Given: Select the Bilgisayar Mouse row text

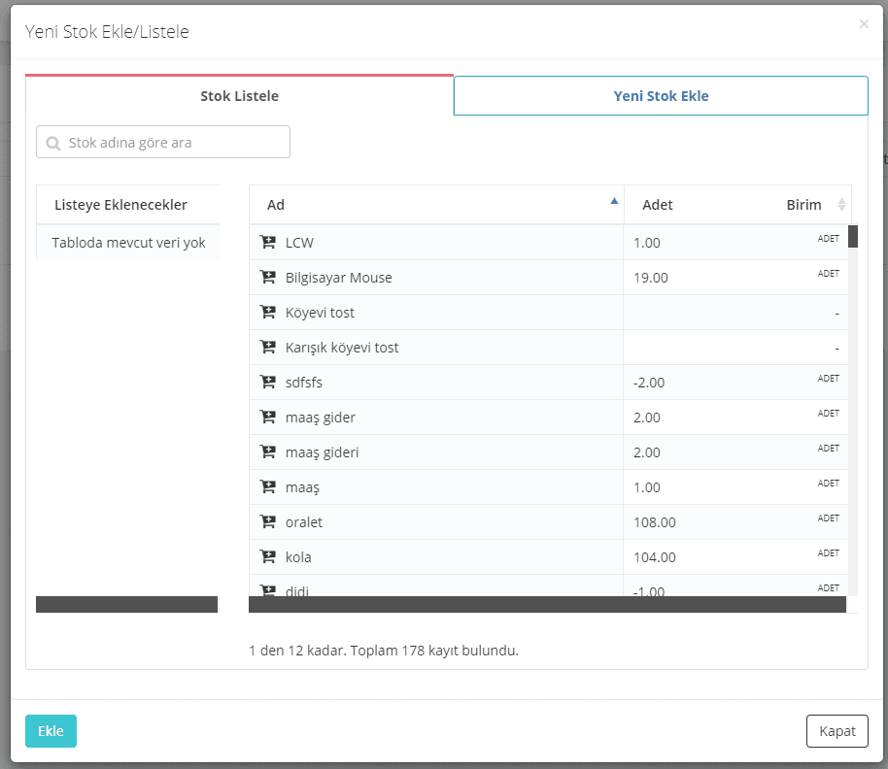Looking at the screenshot, I should (339, 278).
